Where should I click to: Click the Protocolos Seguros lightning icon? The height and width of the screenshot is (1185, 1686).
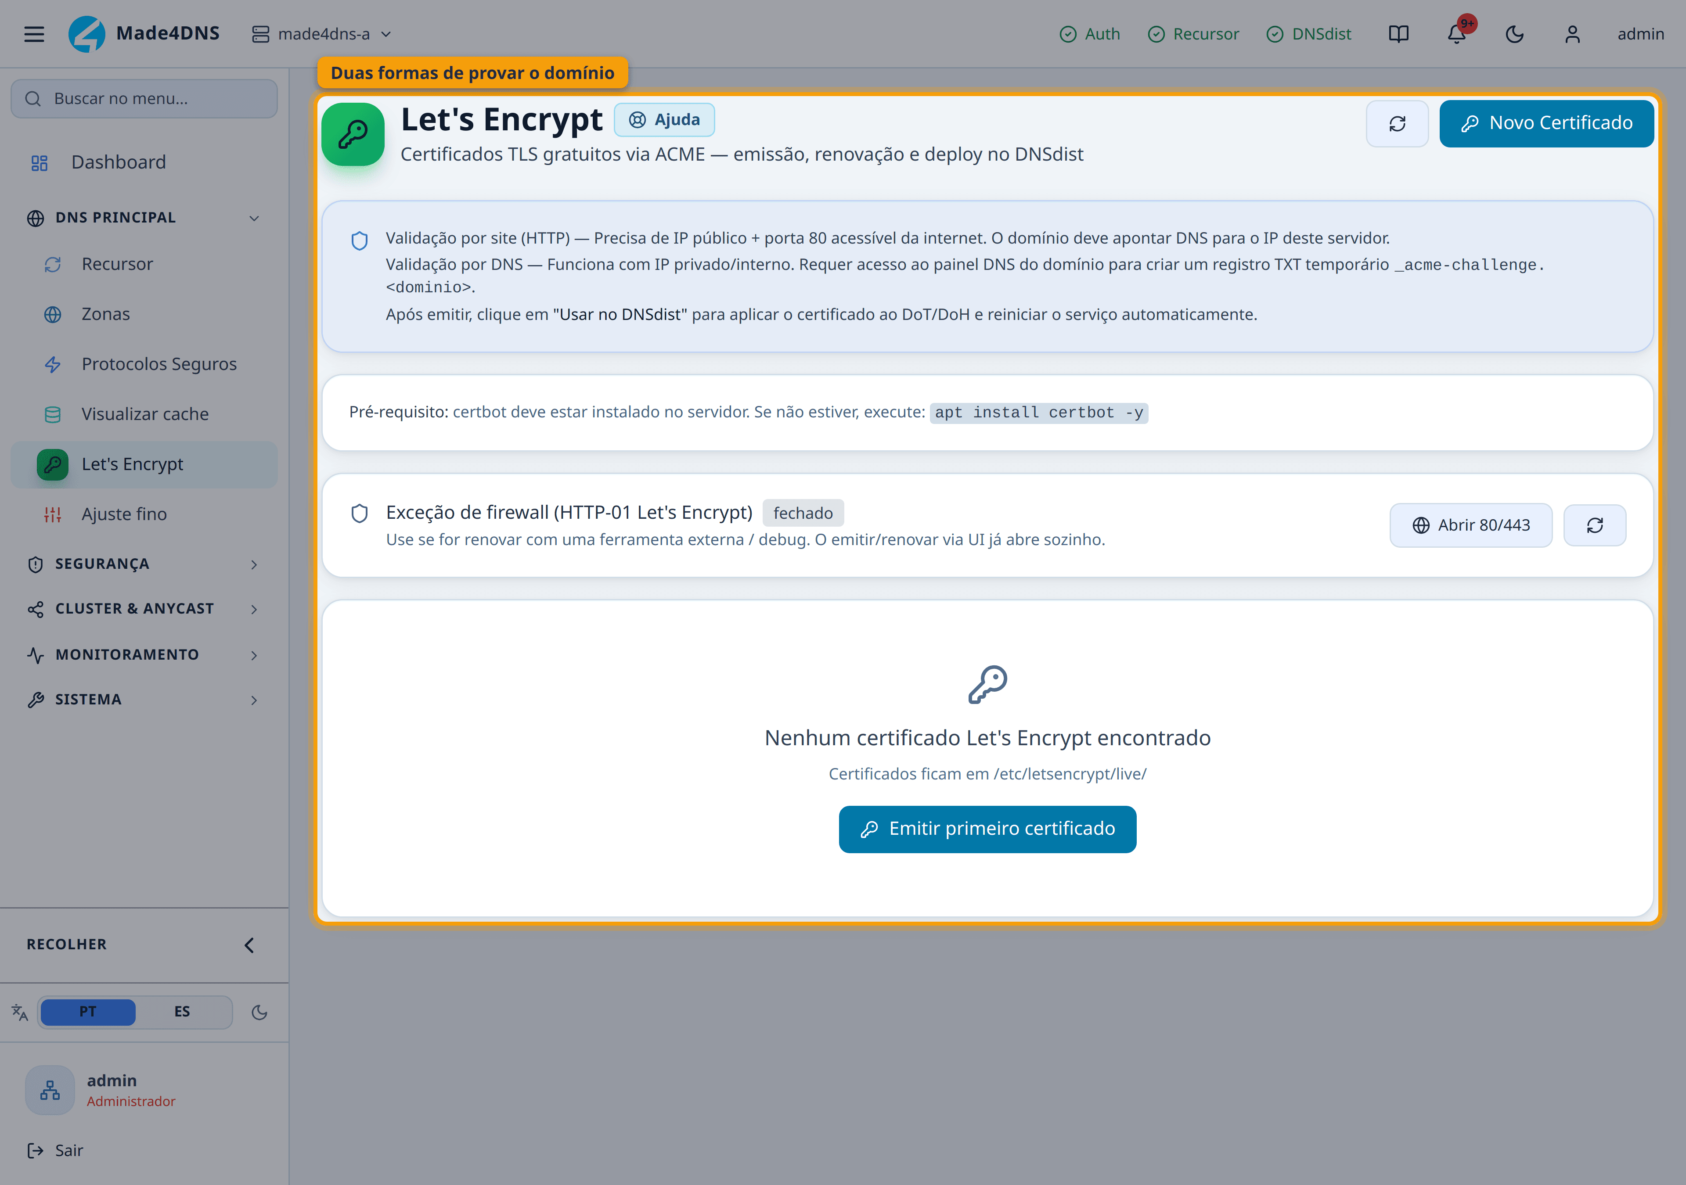pyautogui.click(x=53, y=364)
